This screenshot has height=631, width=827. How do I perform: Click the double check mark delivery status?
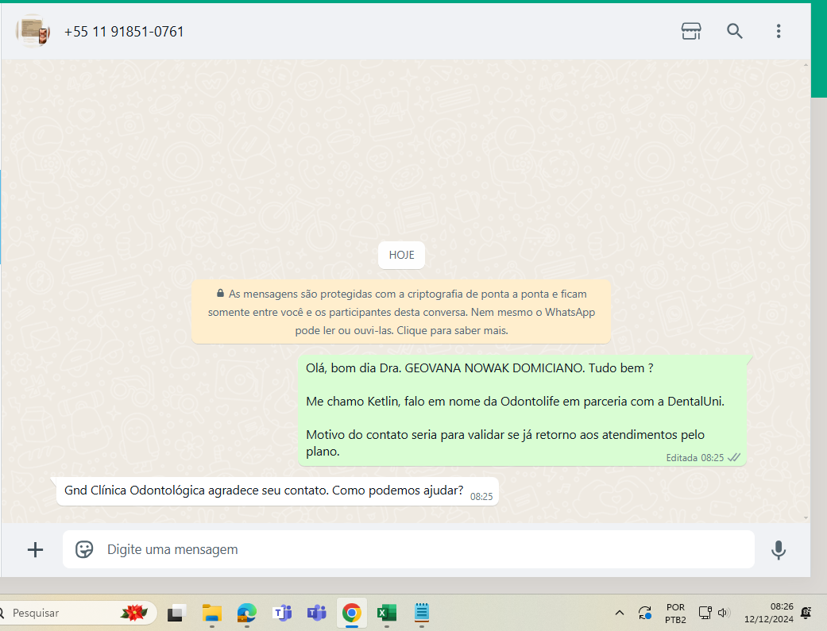734,457
